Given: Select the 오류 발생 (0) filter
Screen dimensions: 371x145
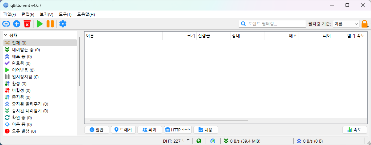Looking at the screenshot, I should (x=40, y=131).
